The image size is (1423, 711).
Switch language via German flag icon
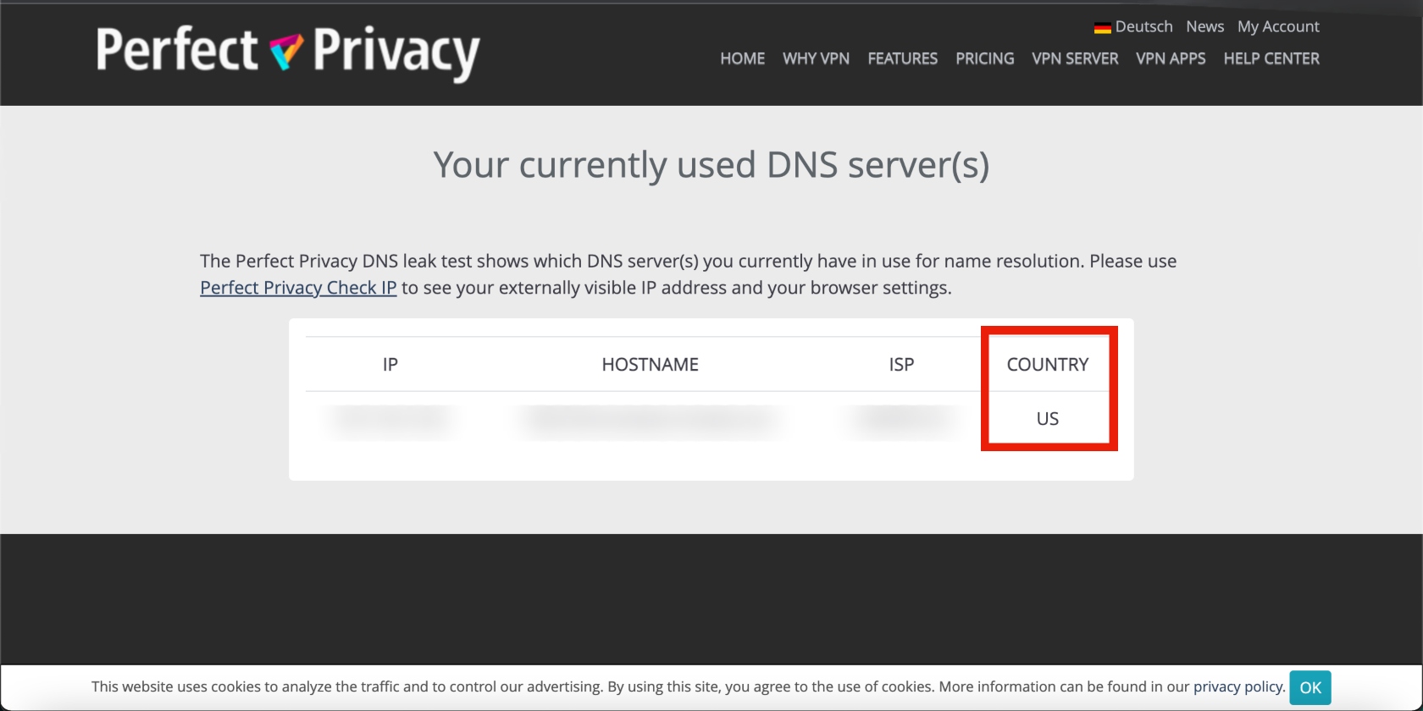tap(1102, 27)
